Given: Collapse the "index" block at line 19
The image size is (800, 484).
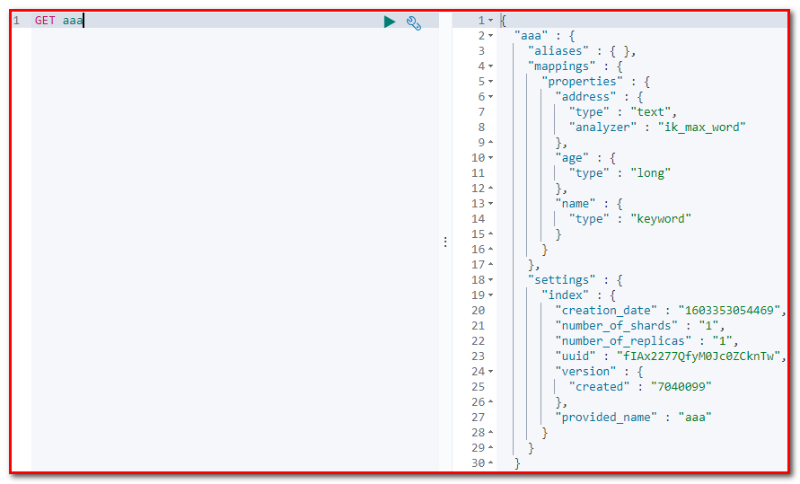Looking at the screenshot, I should tap(491, 295).
